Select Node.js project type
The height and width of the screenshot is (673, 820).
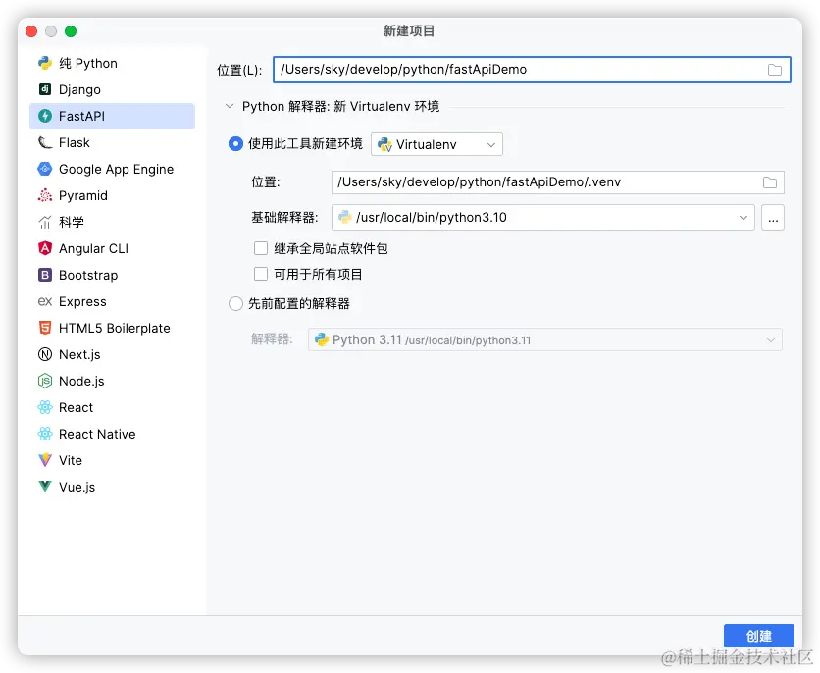[113, 382]
